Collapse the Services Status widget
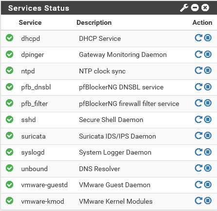Viewport: 217px width, 211px height. coord(195,8)
